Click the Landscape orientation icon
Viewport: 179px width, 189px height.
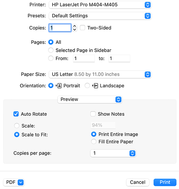pos(95,86)
